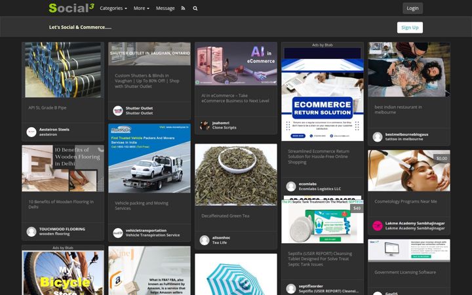Open the RSS feed icon
The width and height of the screenshot is (472, 295).
pos(183,8)
